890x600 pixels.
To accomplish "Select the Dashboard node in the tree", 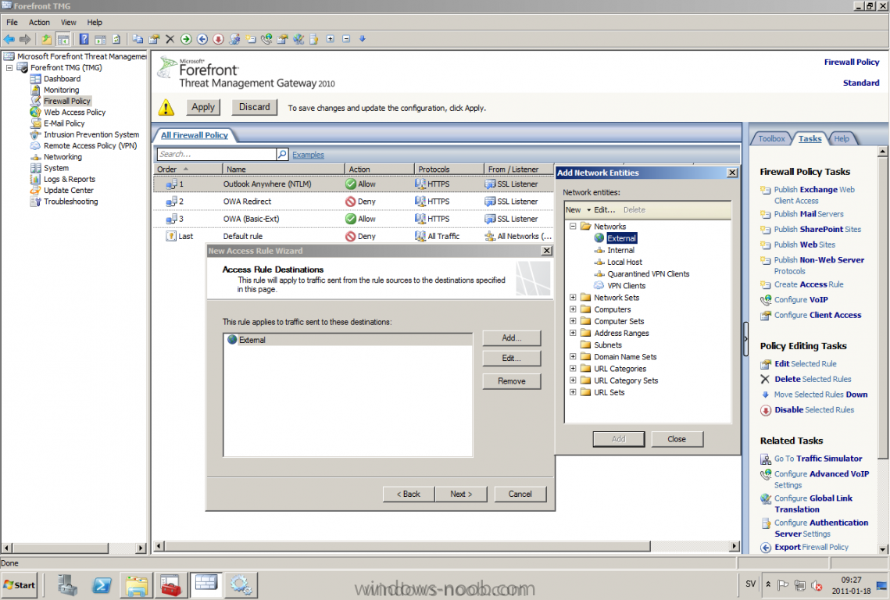I will [62, 79].
